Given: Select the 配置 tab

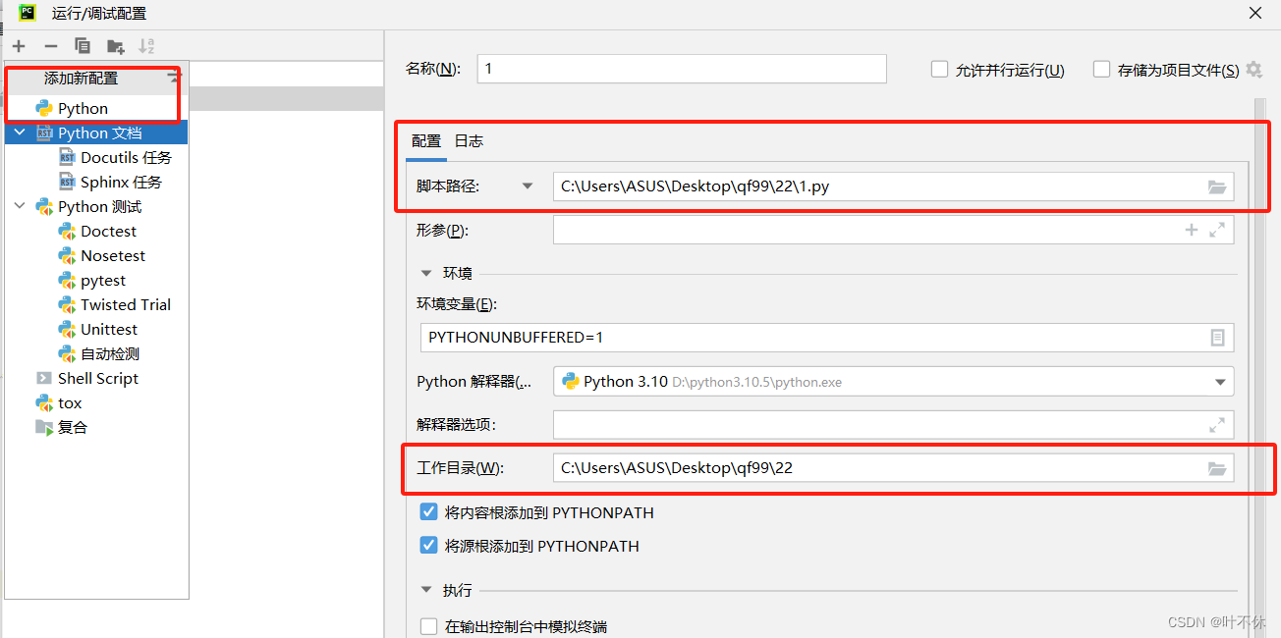Looking at the screenshot, I should [426, 140].
